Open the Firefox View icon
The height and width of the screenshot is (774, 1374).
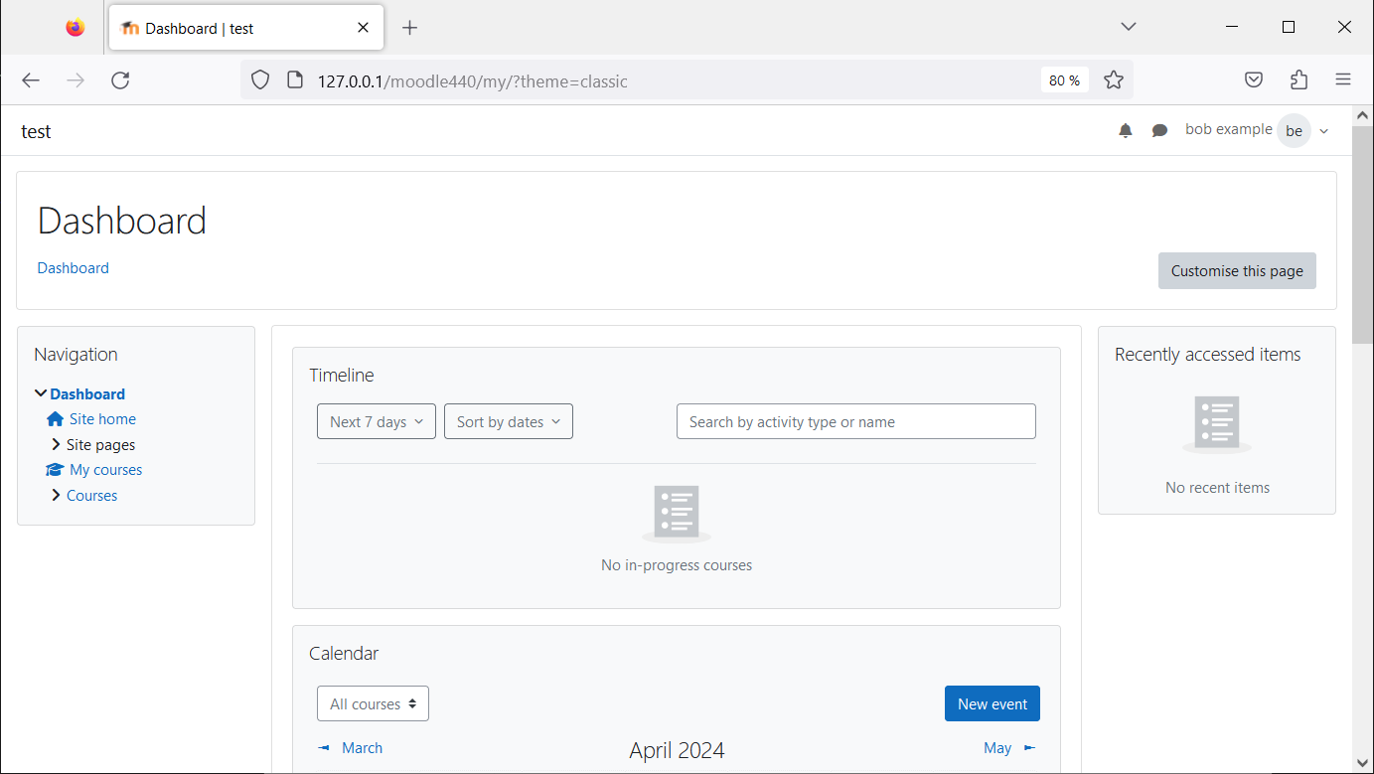76,28
